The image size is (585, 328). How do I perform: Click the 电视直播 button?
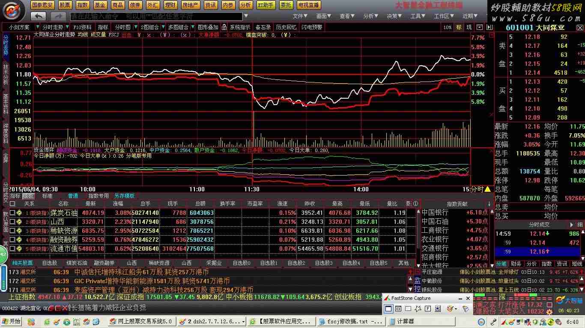tap(308, 5)
